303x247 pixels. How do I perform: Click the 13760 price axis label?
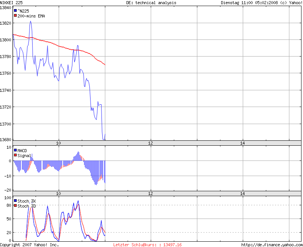[6, 73]
